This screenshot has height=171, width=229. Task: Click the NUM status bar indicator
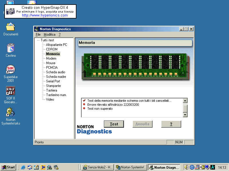pos(179,142)
